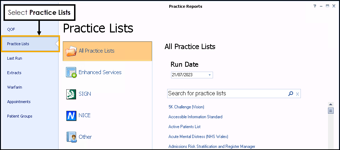
Task: Open Appointments in the sidebar
Action: (x=19, y=102)
